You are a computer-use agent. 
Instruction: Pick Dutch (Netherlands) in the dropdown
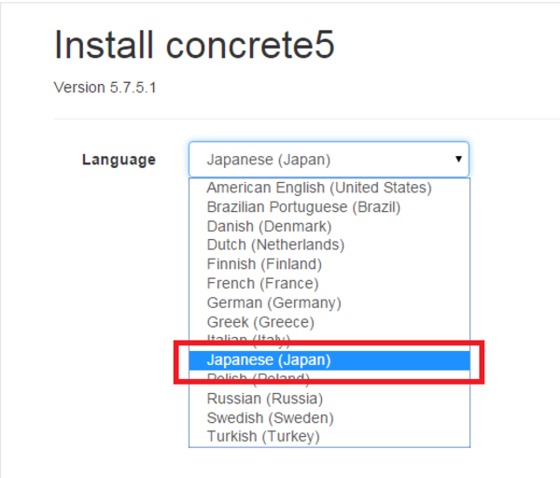click(329, 246)
